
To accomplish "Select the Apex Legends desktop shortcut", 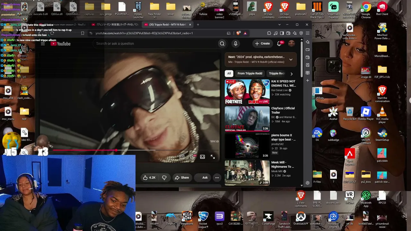I will click(x=350, y=157).
